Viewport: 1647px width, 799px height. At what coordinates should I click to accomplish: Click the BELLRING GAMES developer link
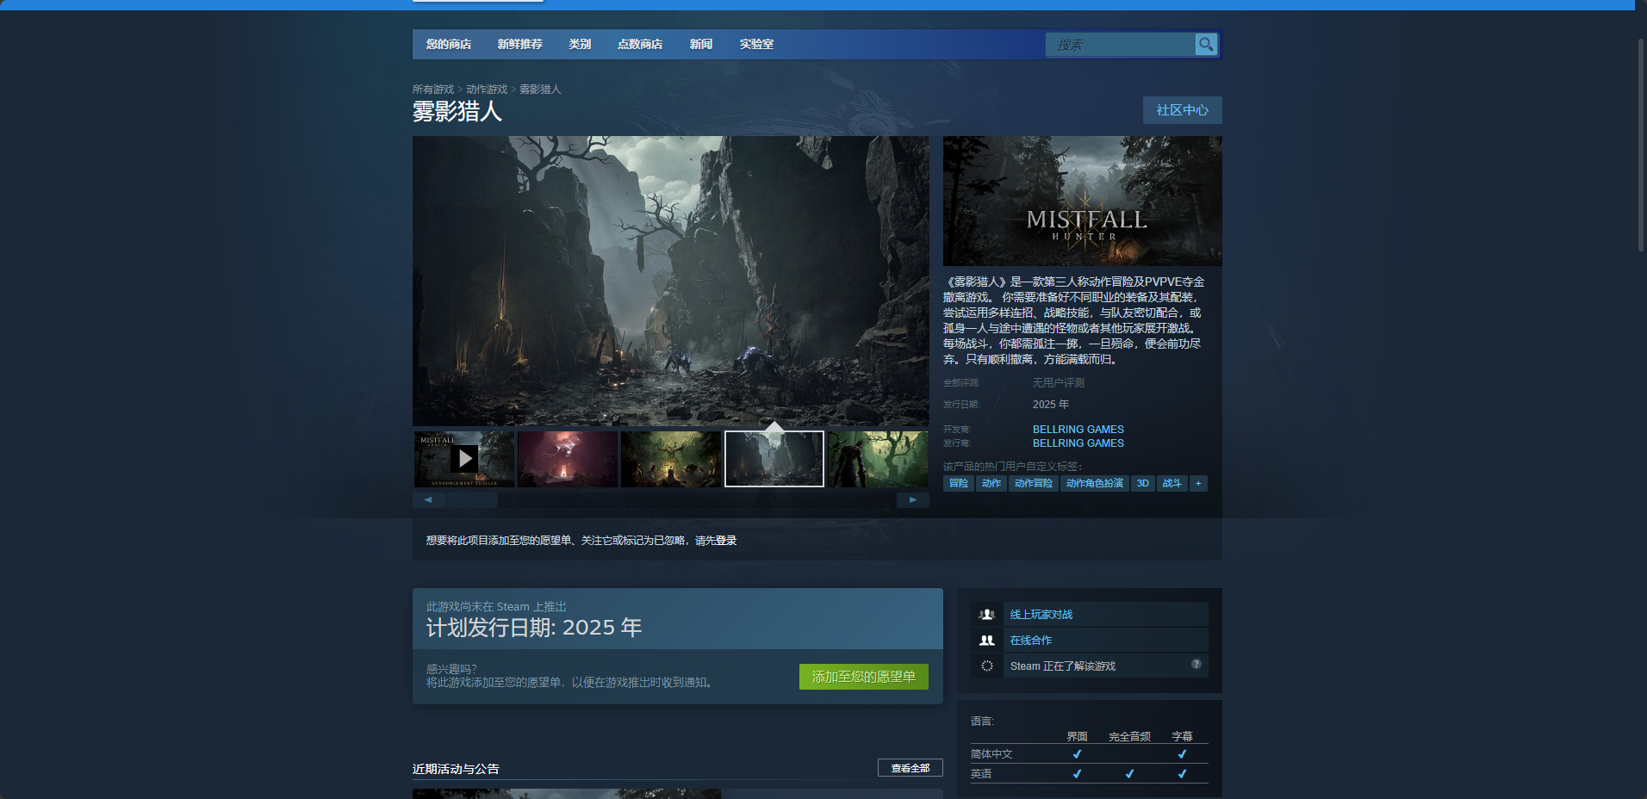click(x=1078, y=429)
